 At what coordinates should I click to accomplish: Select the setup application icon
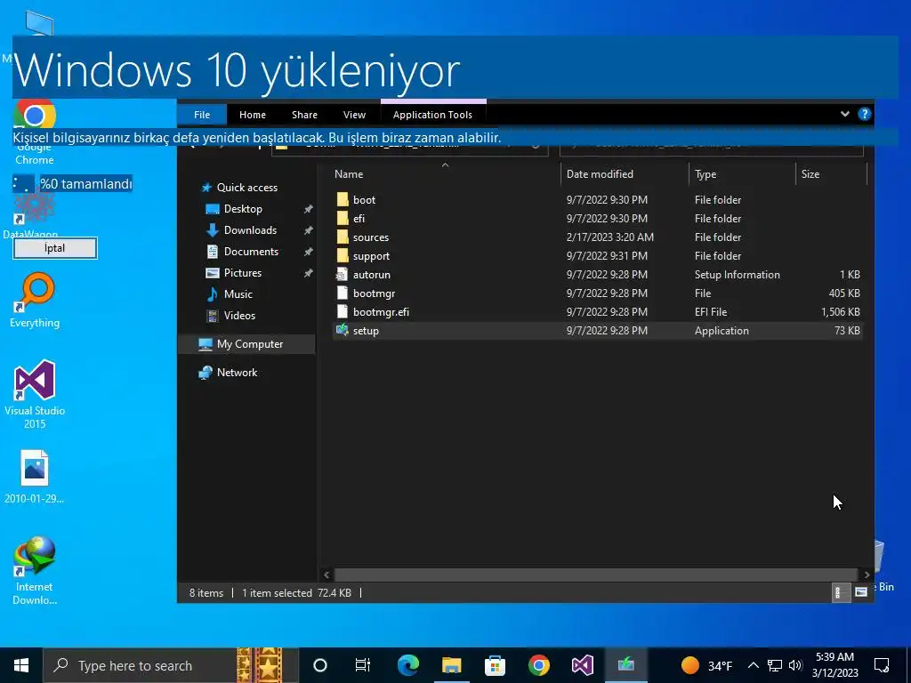[343, 331]
